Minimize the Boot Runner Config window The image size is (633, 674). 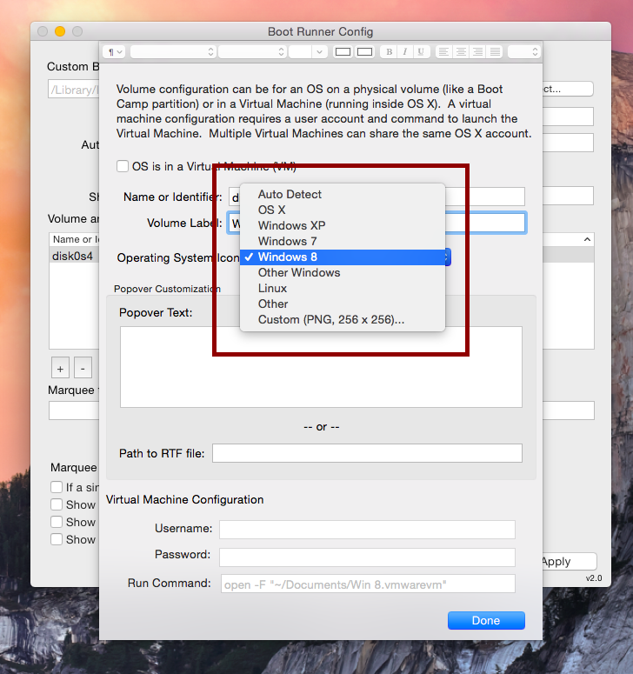click(60, 31)
